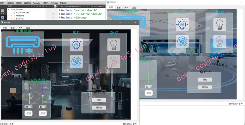Click the client window title bar app icon
The height and width of the screenshot is (125, 245).
(x=2, y=23)
